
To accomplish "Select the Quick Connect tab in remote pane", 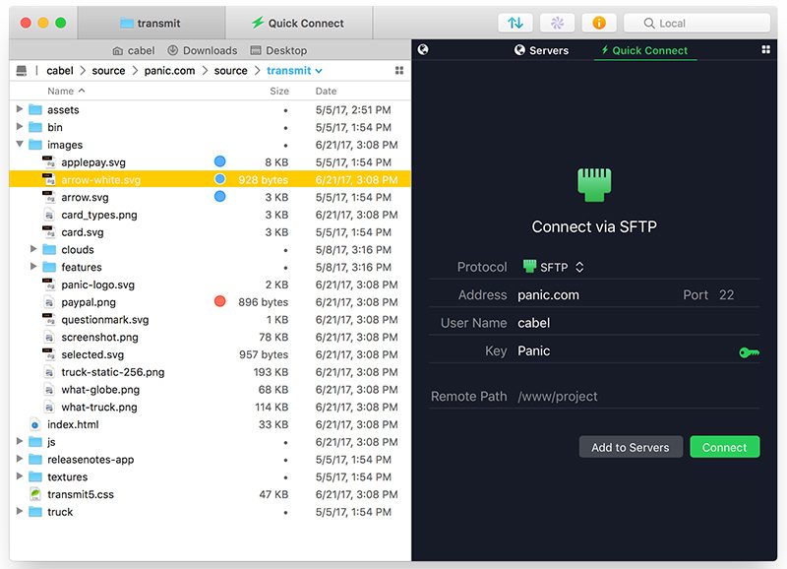I will click(x=644, y=50).
